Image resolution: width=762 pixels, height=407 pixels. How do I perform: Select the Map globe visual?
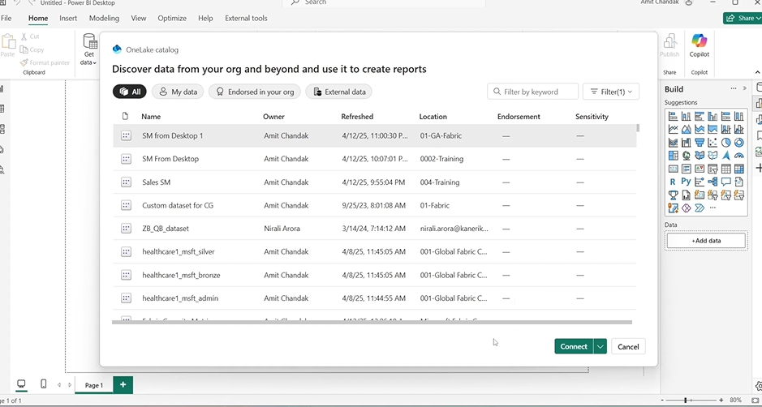(x=687, y=156)
